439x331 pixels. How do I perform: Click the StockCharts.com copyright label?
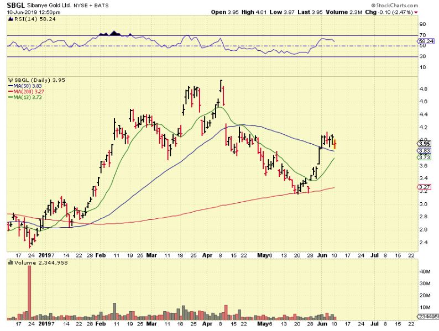point(395,6)
